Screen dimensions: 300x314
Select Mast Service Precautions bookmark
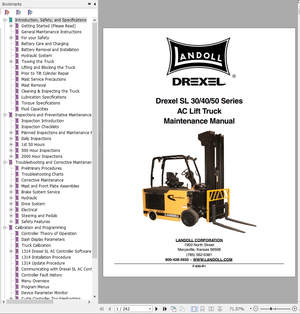[43, 79]
